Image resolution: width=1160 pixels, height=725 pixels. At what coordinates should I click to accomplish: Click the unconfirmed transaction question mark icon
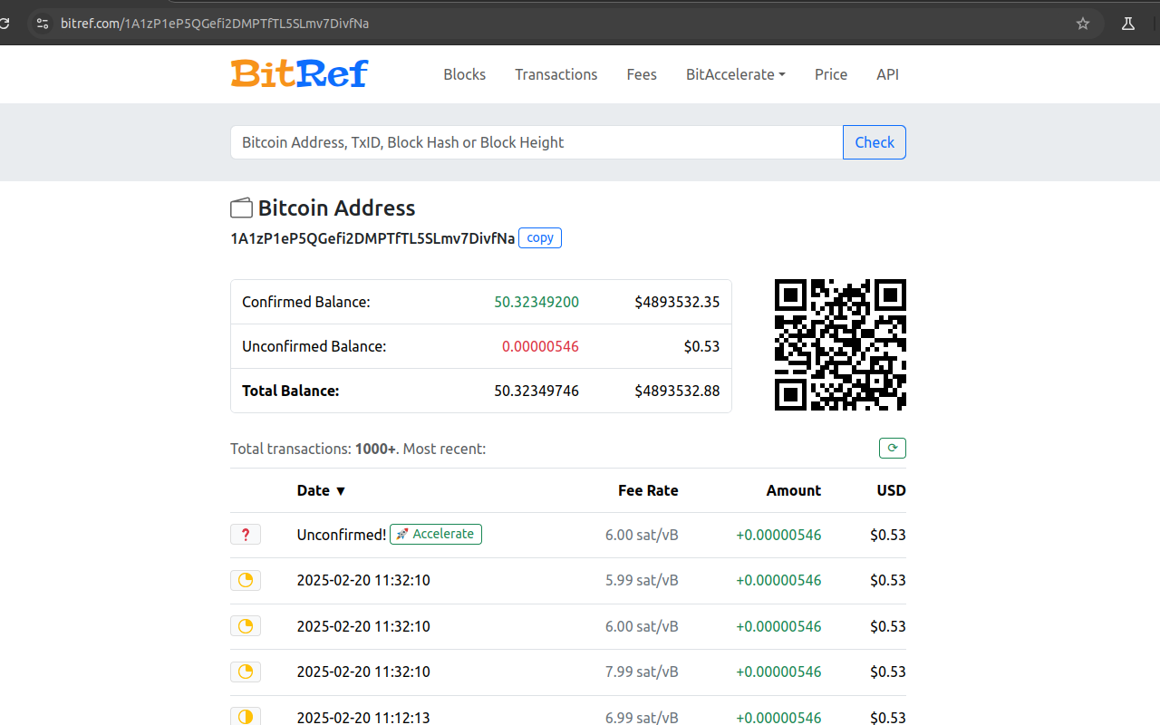pyautogui.click(x=245, y=535)
